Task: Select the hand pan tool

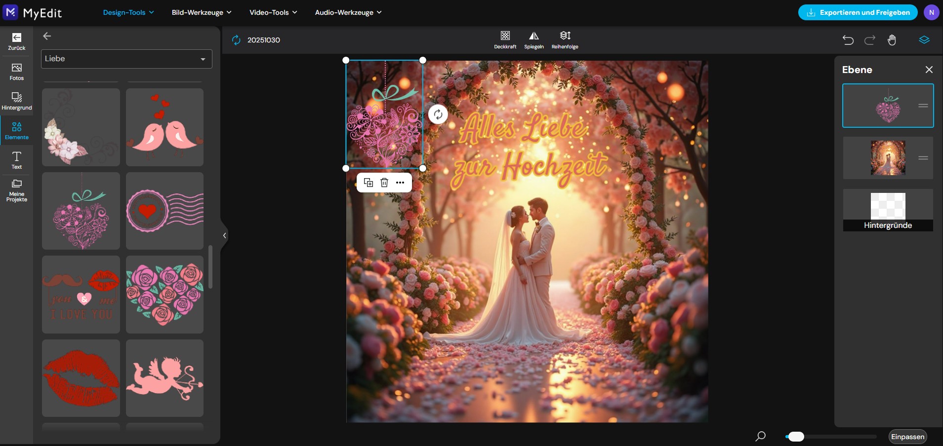Action: tap(892, 40)
